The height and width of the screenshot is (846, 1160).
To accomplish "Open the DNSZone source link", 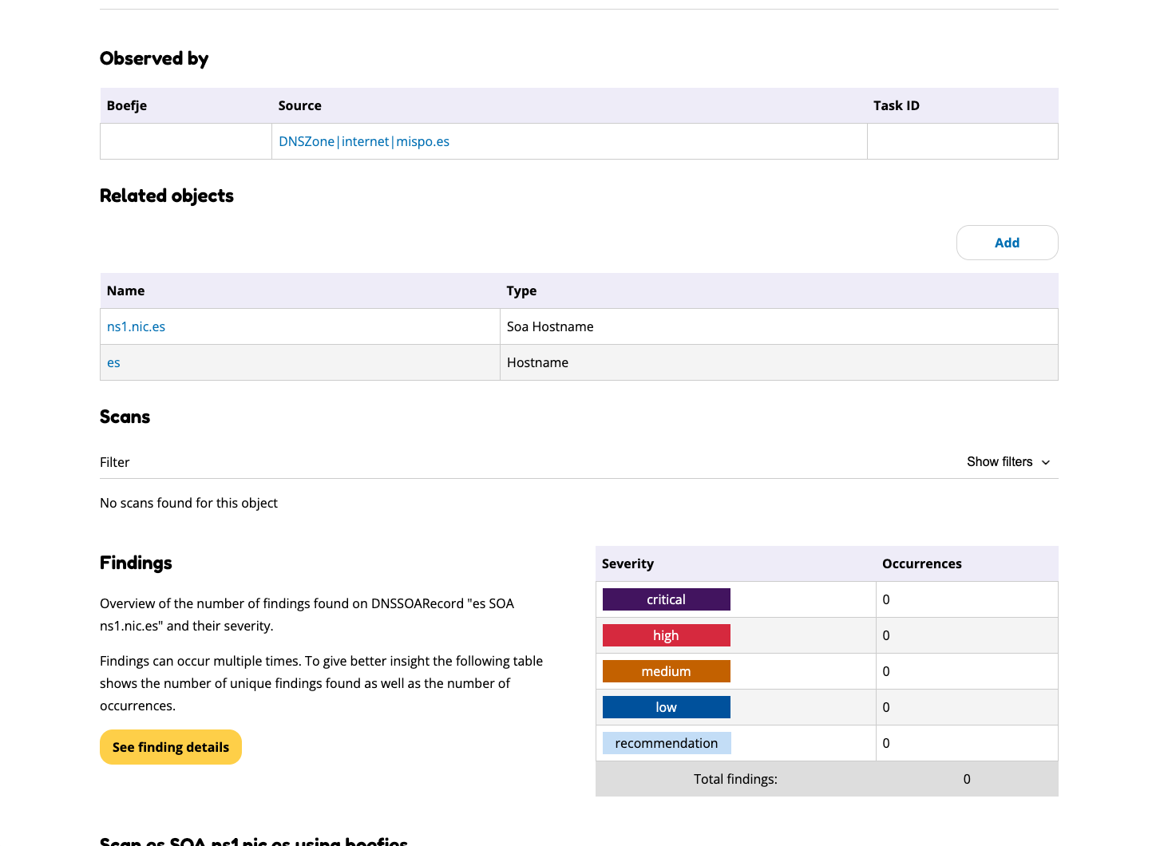I will click(307, 141).
